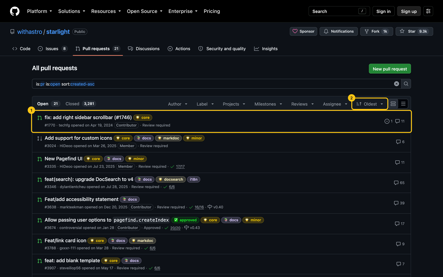
Task: Open the withastro organization link
Action: pos(30,32)
